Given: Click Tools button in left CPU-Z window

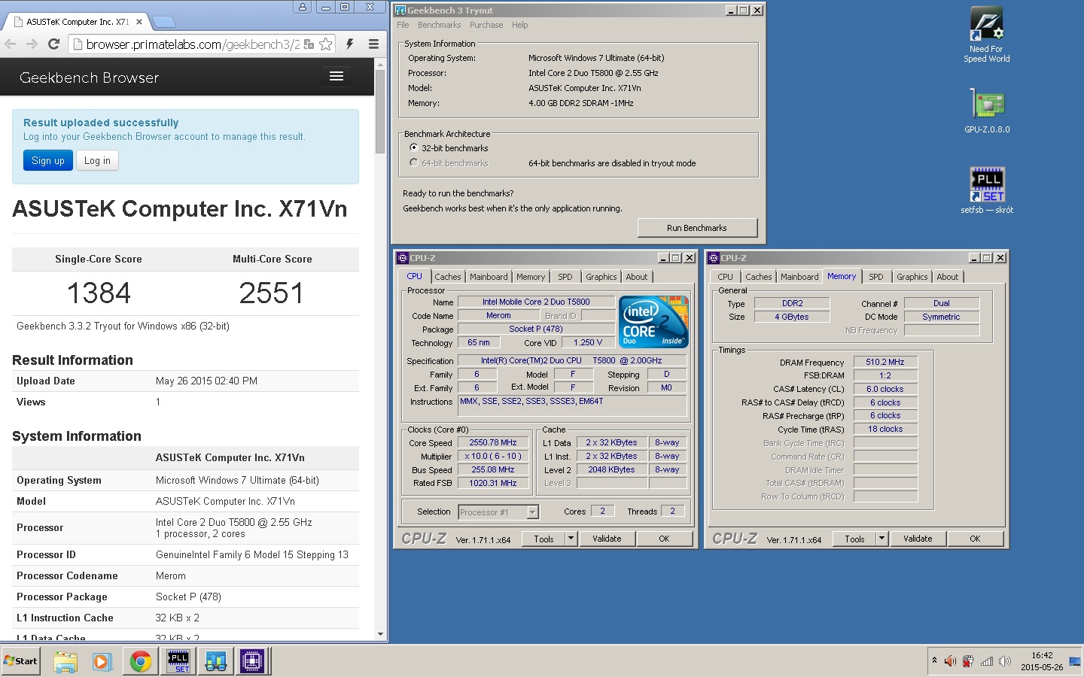Looking at the screenshot, I should [544, 539].
